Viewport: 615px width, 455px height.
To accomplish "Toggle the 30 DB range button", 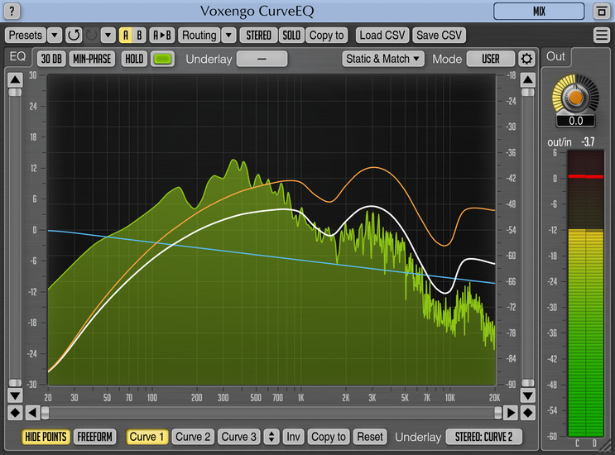I will [x=51, y=59].
